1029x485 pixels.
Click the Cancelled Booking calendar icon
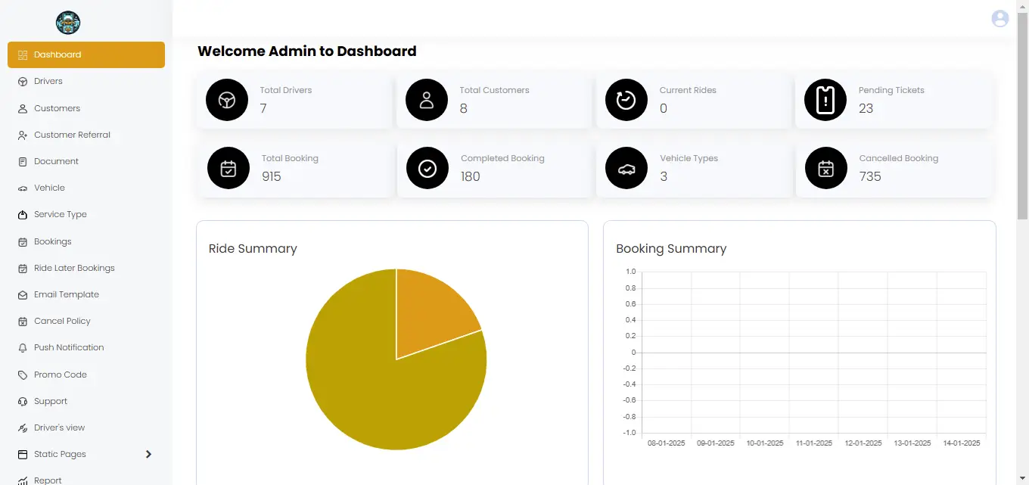click(826, 168)
